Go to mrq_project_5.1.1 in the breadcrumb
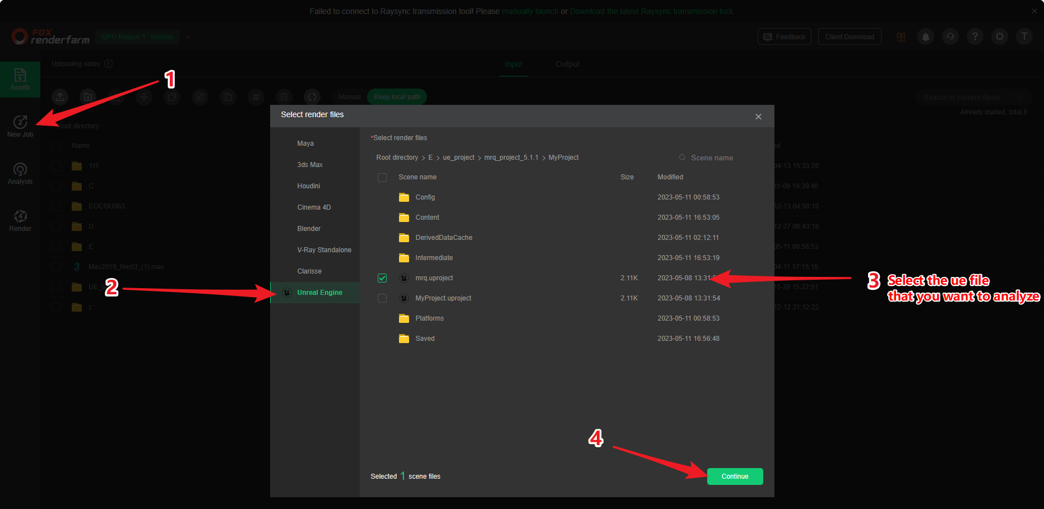 (x=511, y=158)
